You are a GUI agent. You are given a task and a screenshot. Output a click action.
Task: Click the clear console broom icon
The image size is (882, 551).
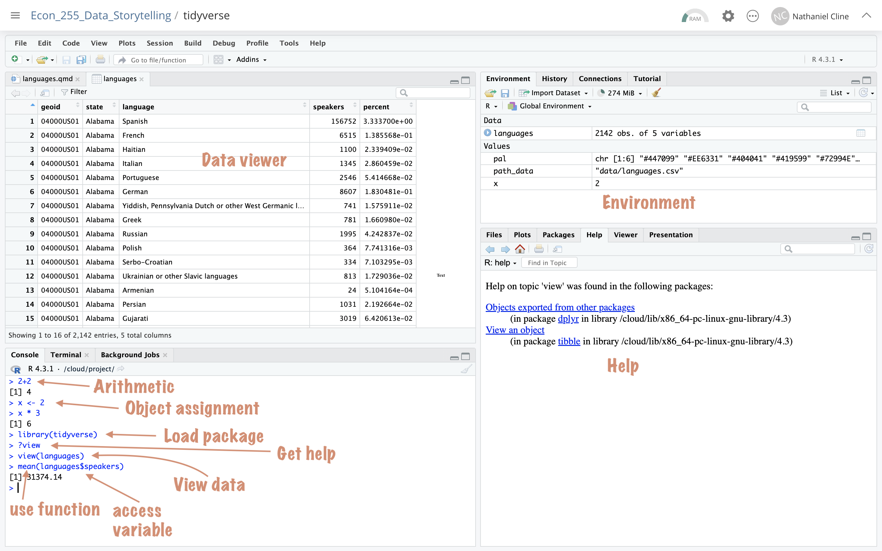point(466,369)
